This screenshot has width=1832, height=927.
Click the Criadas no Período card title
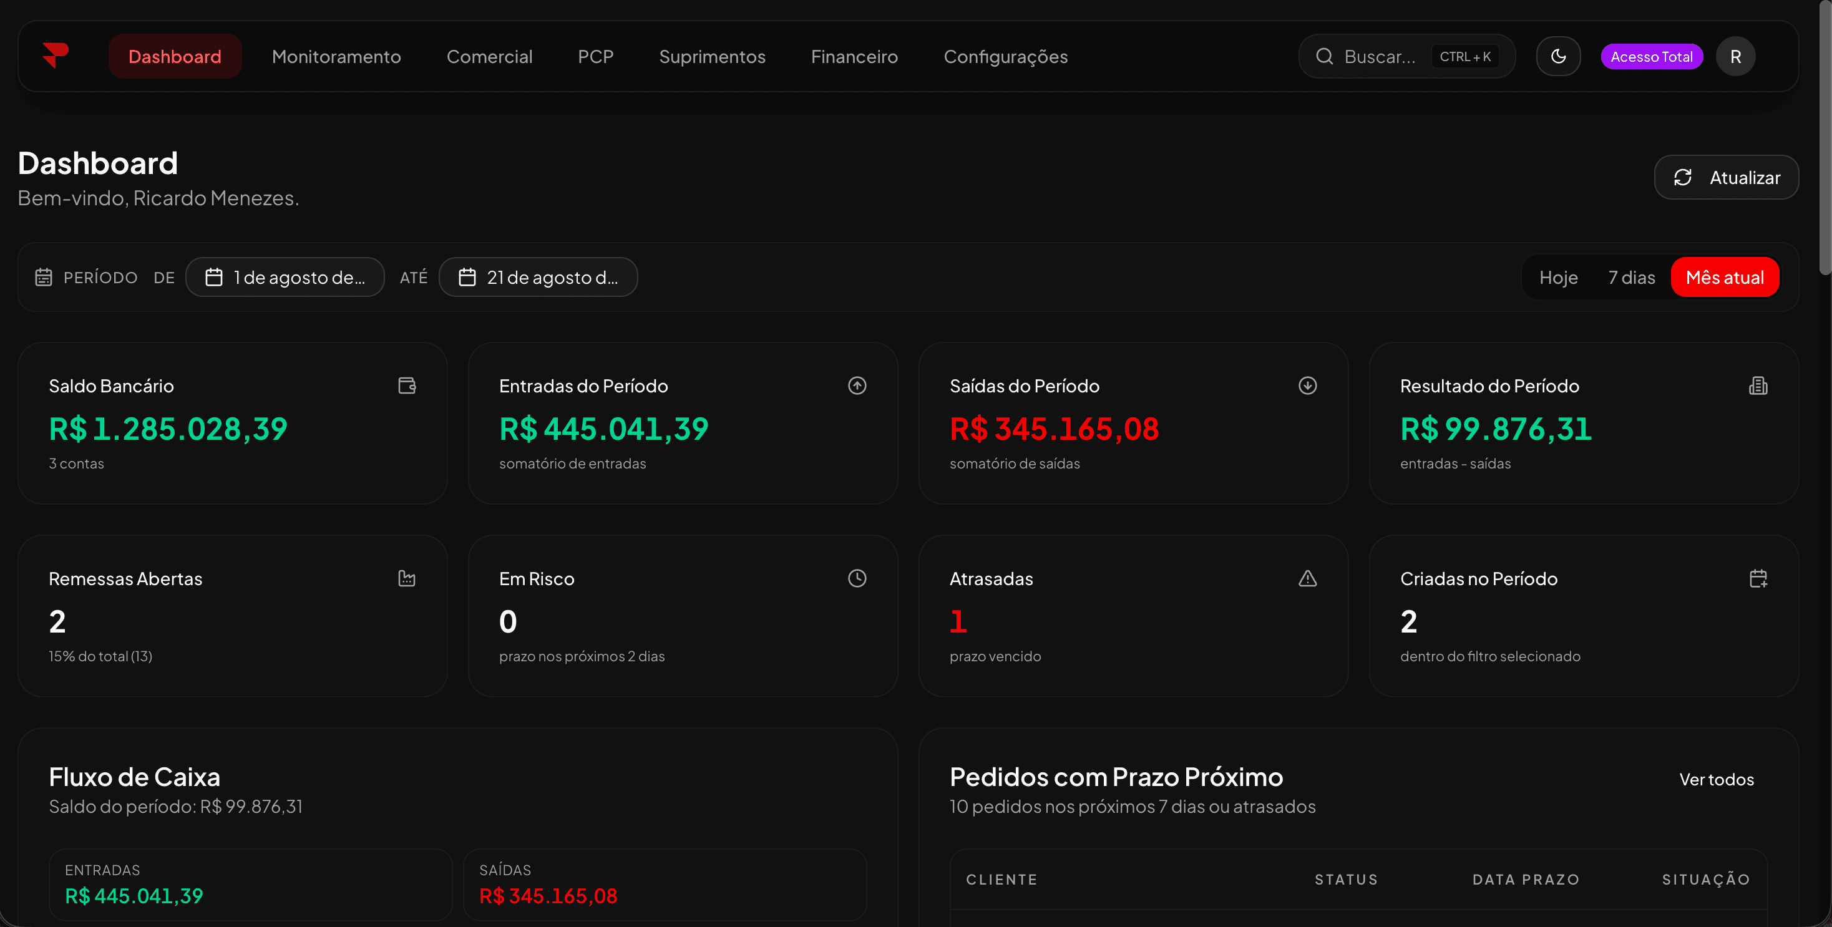(1479, 579)
